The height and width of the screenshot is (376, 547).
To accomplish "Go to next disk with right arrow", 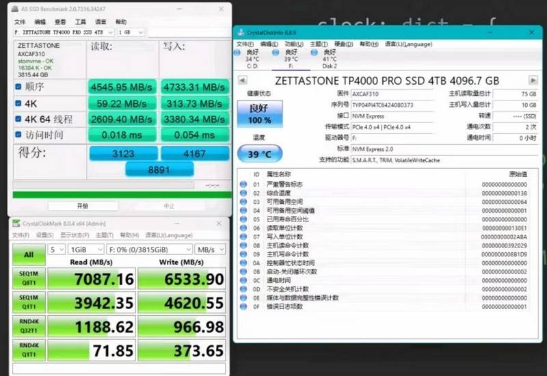I will (x=533, y=80).
